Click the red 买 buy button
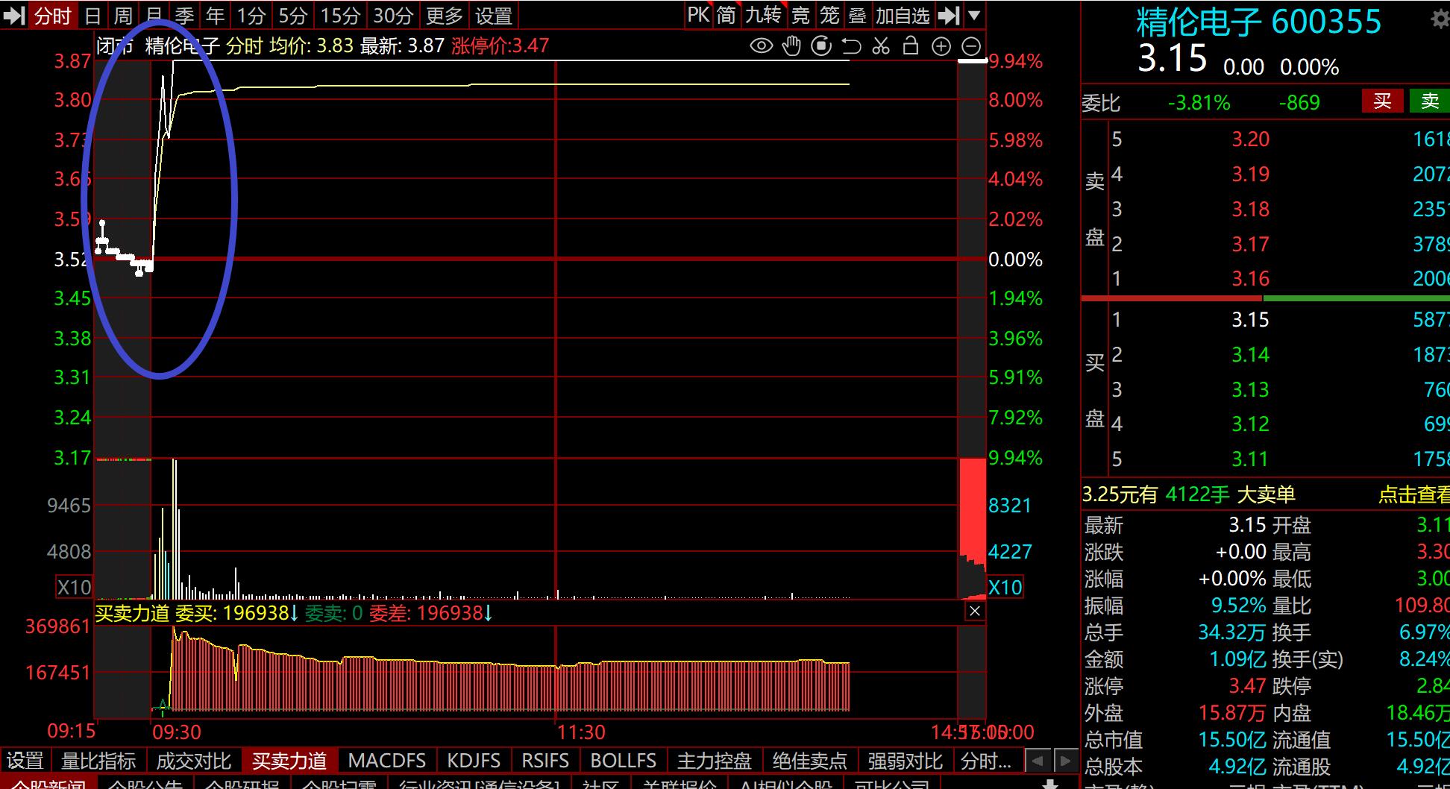The height and width of the screenshot is (789, 1450). click(1382, 101)
